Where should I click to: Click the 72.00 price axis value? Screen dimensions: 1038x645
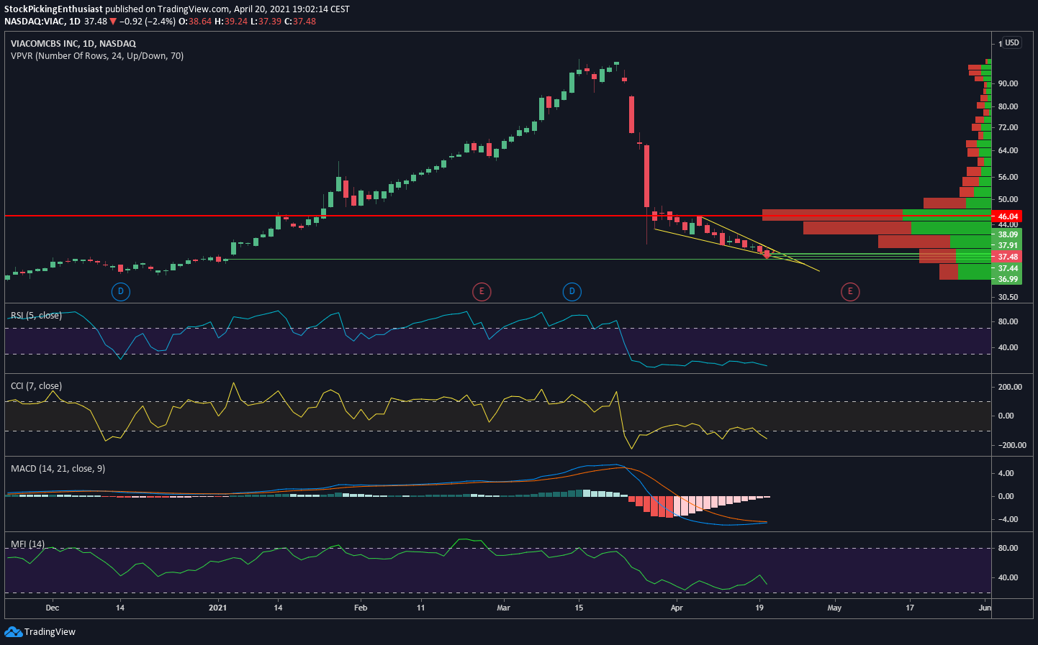point(1008,127)
